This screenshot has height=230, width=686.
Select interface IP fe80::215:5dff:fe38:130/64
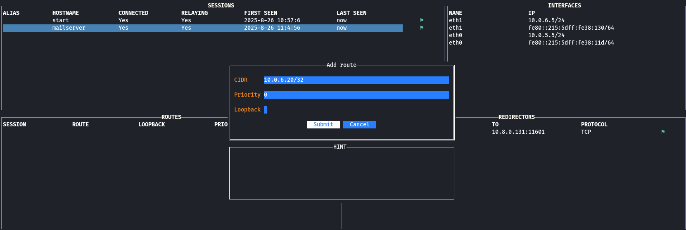571,28
